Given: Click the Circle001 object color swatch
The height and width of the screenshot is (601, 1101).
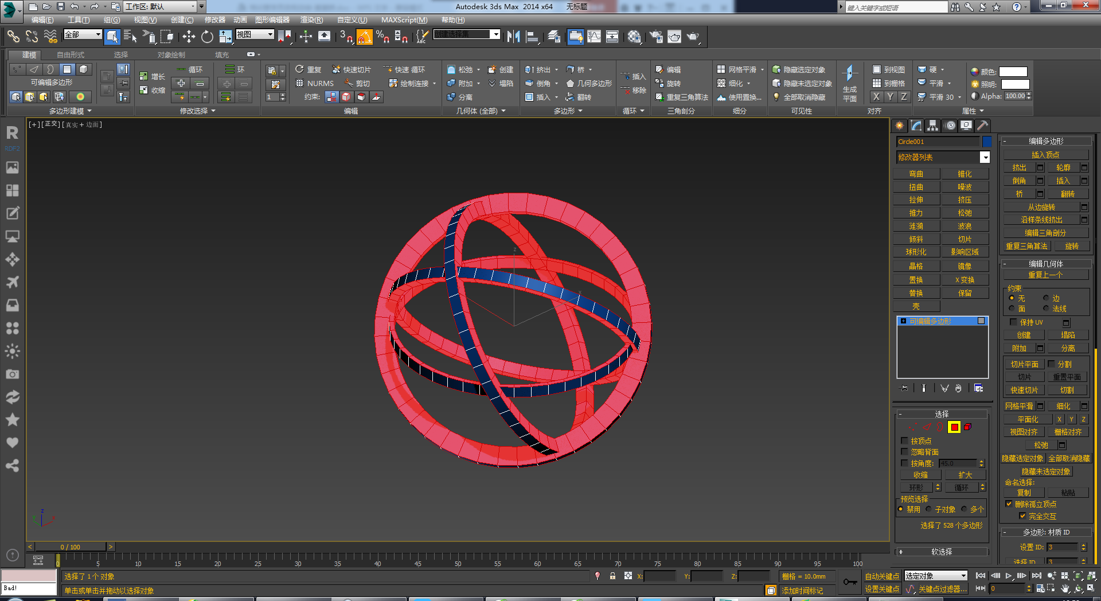Looking at the screenshot, I should pyautogui.click(x=987, y=142).
